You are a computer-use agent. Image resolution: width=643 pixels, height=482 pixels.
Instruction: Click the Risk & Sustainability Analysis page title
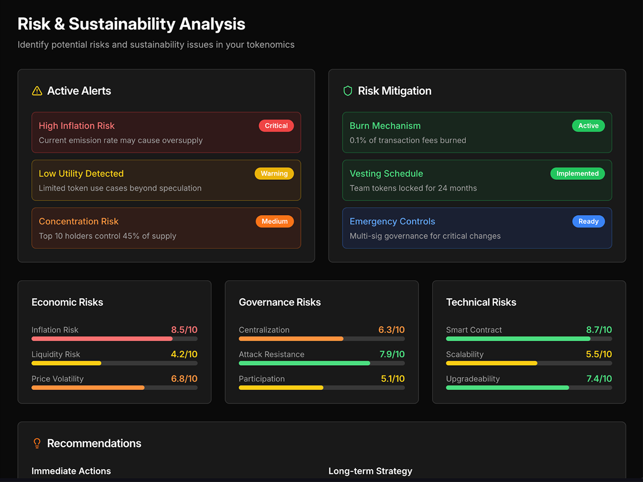[x=131, y=24]
